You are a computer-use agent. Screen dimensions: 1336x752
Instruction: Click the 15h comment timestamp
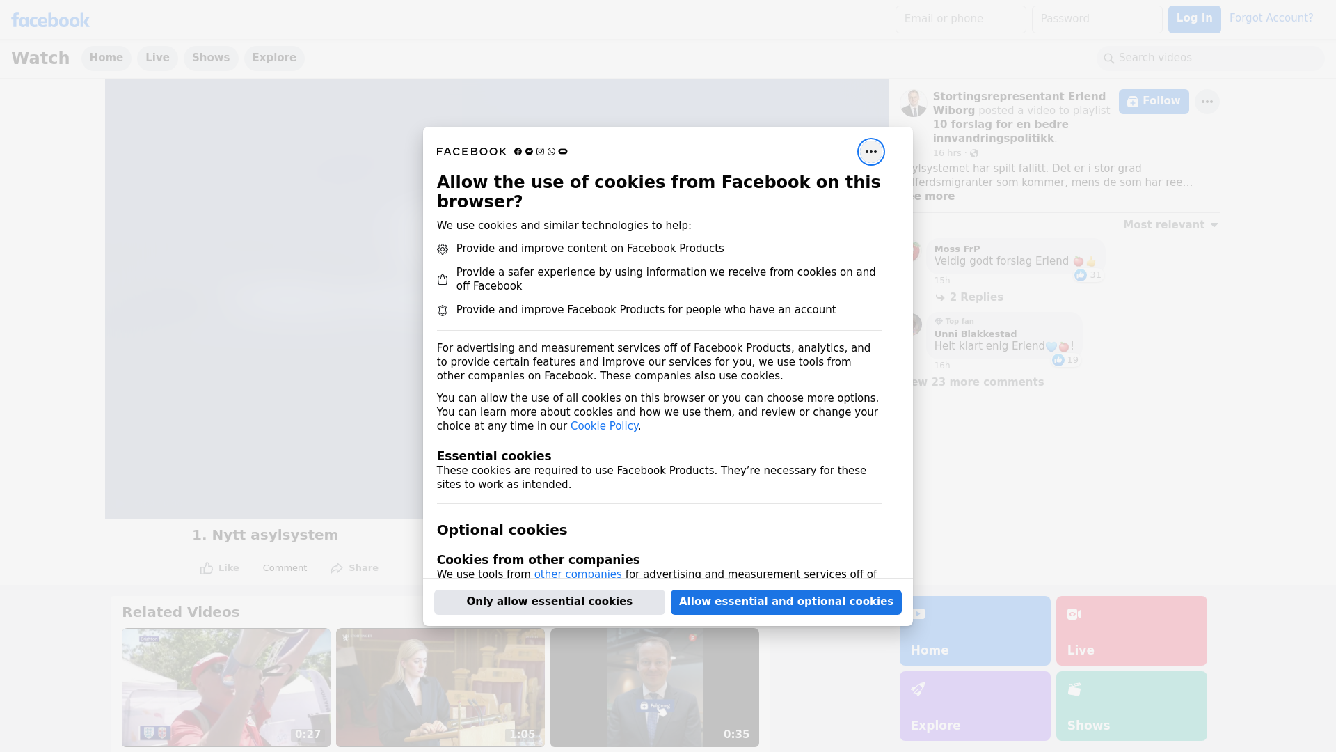(x=942, y=281)
